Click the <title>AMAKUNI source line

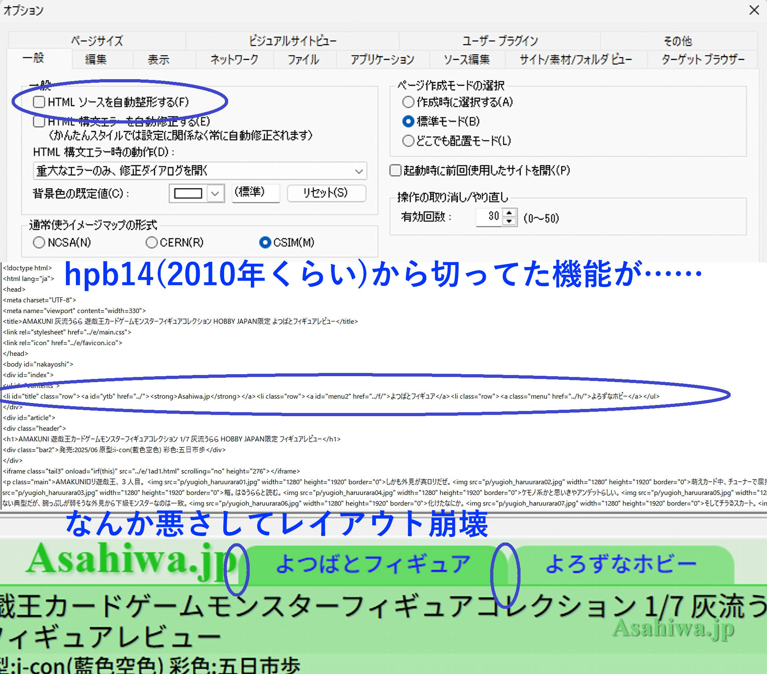180,321
